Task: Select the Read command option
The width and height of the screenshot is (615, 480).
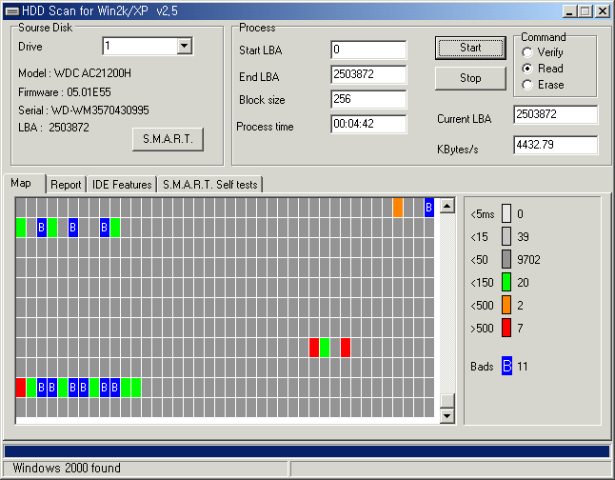Action: [543, 69]
